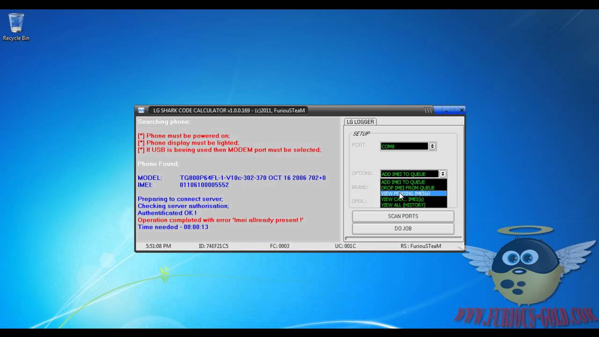The height and width of the screenshot is (337, 599).
Task: Click 'Phone must be powered on' line
Action: (184, 136)
